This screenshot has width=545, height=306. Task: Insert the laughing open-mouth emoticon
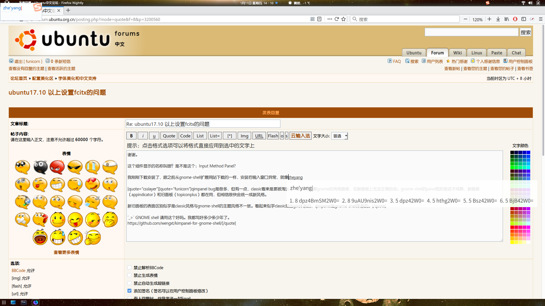40,237
